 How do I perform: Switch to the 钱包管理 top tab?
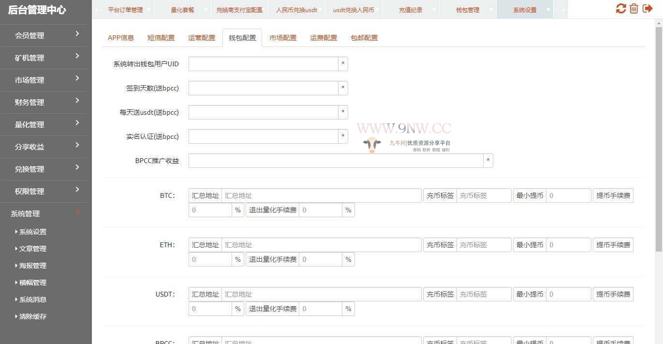click(468, 10)
